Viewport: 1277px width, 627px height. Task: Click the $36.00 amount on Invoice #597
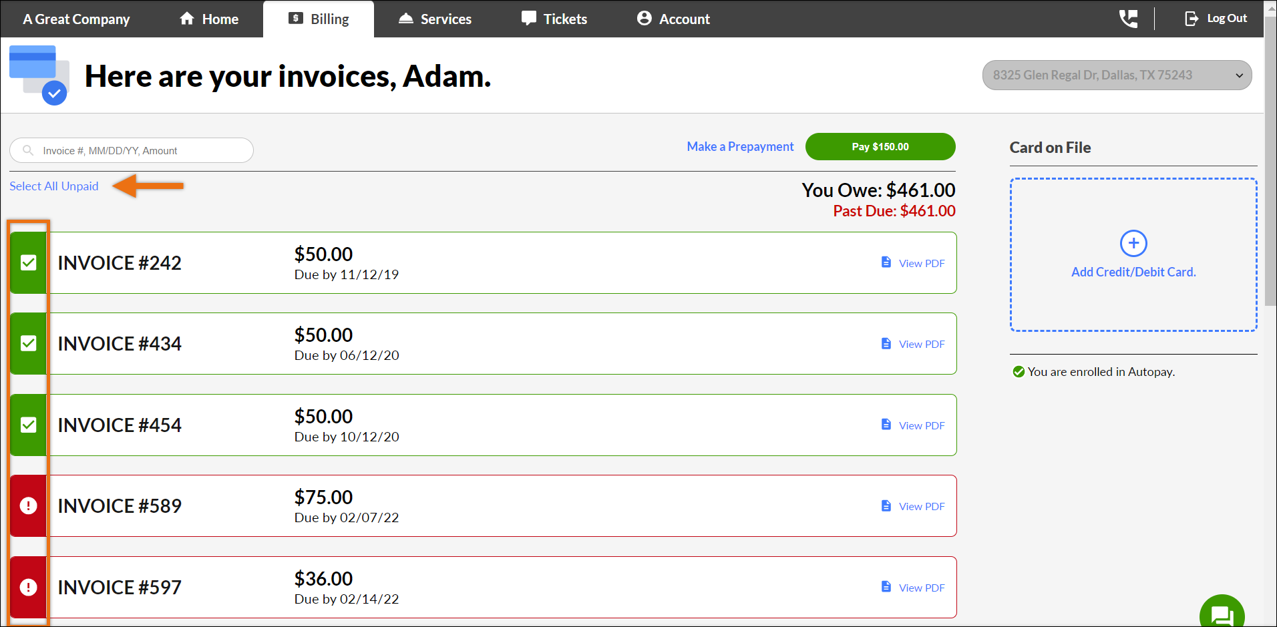tap(323, 578)
